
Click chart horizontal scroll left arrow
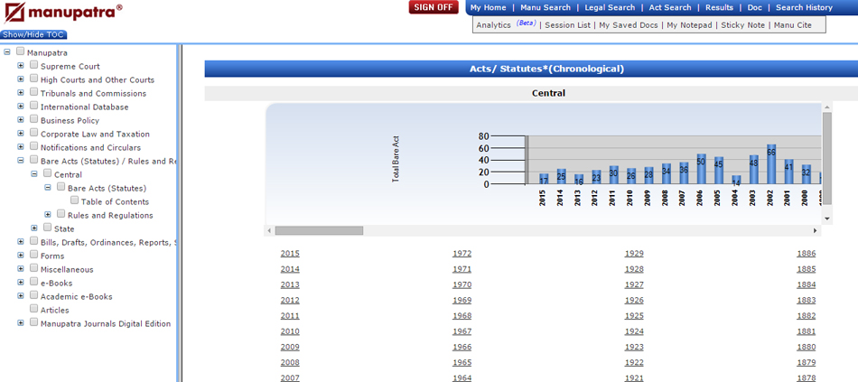pos(268,231)
